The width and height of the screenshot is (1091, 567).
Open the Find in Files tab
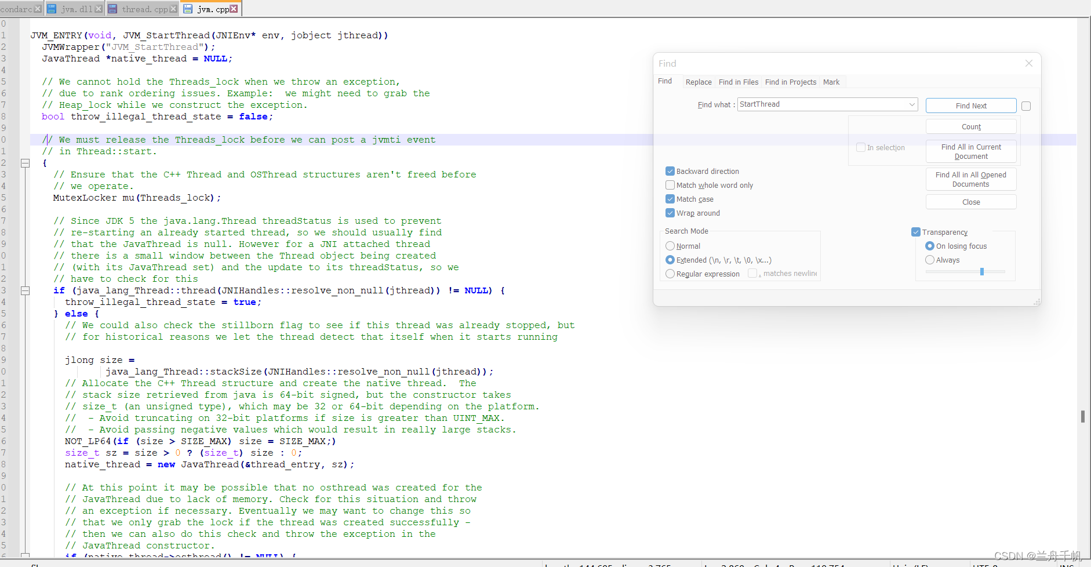(x=739, y=82)
